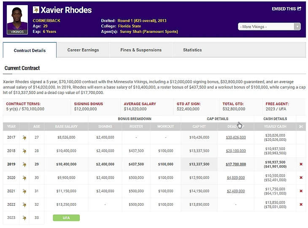
Task: Click the red X in the 2022 row
Action: click(x=301, y=204)
